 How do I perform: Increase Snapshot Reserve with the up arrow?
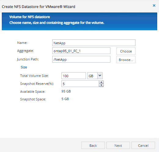click(101, 82)
